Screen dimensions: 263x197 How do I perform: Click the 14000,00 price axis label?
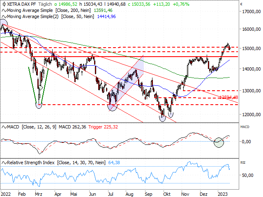251,69
